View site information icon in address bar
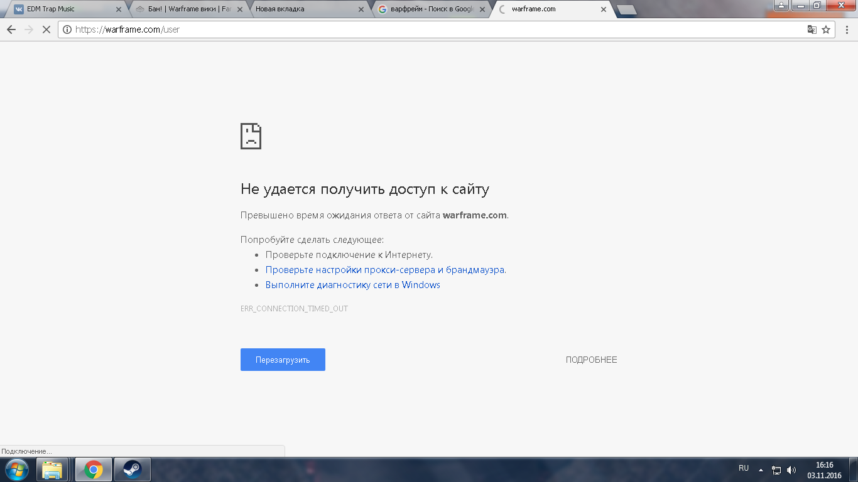This screenshot has height=482, width=858. [67, 29]
